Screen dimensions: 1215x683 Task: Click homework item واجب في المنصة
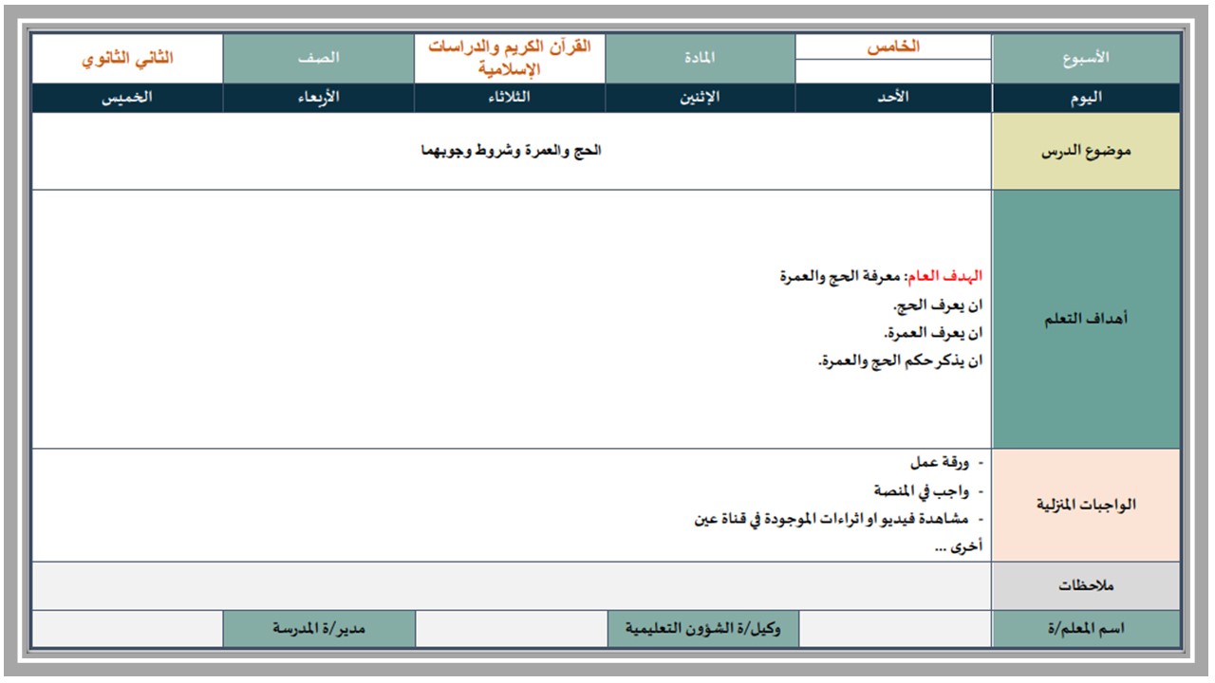[922, 491]
